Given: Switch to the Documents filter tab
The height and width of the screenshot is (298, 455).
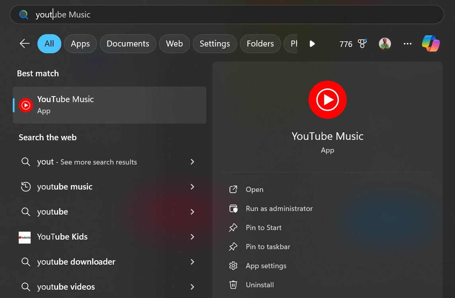Looking at the screenshot, I should (x=128, y=44).
